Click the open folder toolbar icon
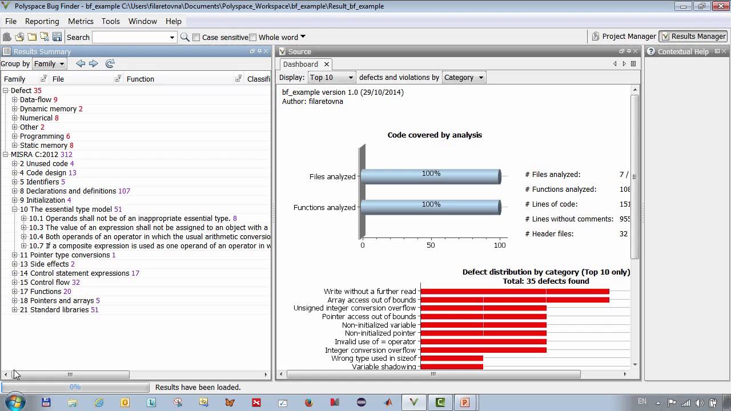Screen dimensions: 731x411 tap(32, 37)
